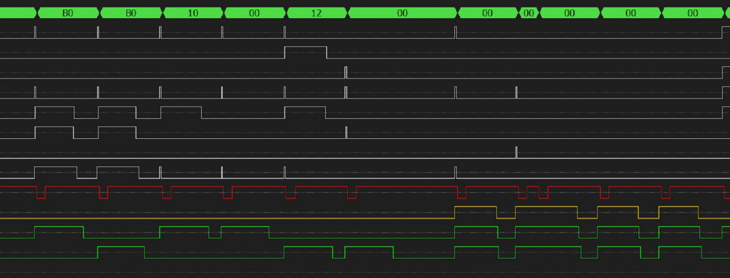Click the 12 decoded byte marker

(x=316, y=13)
